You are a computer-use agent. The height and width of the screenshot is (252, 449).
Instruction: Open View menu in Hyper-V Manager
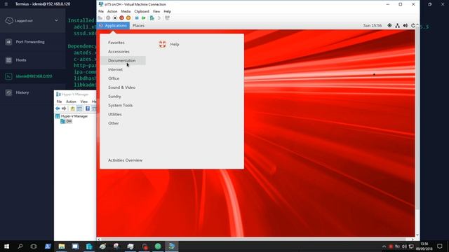pyautogui.click(x=83, y=101)
